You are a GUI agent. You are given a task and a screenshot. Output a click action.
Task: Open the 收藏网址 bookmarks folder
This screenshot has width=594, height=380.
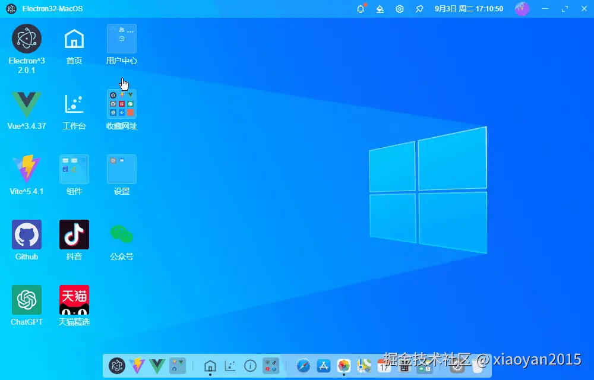[122, 104]
